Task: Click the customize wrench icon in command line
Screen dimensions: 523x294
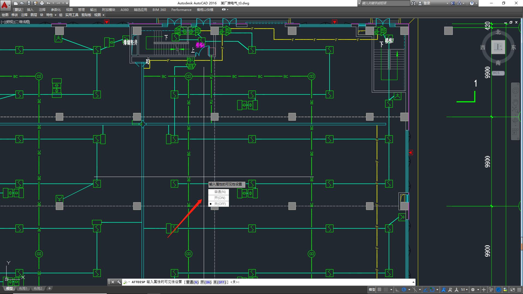Action: tap(119, 282)
